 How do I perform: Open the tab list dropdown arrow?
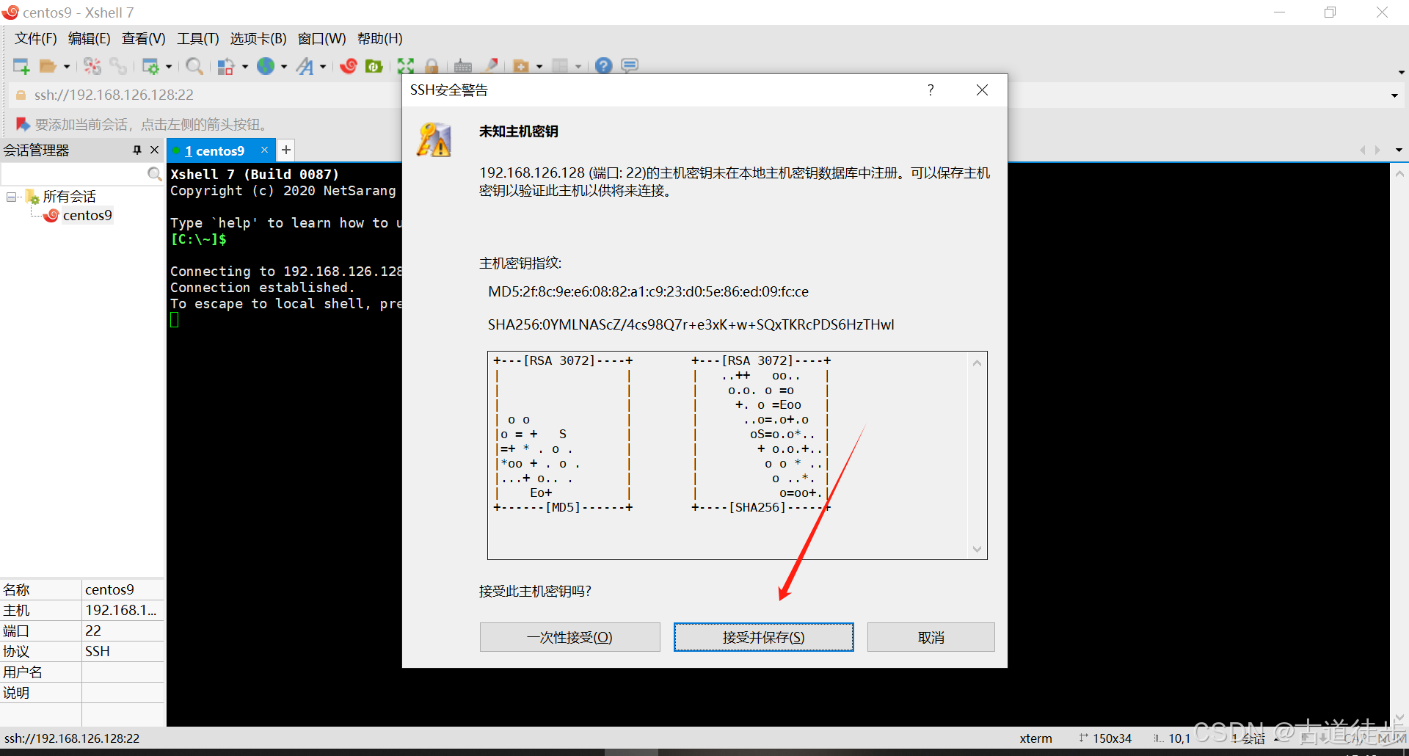coord(1399,150)
